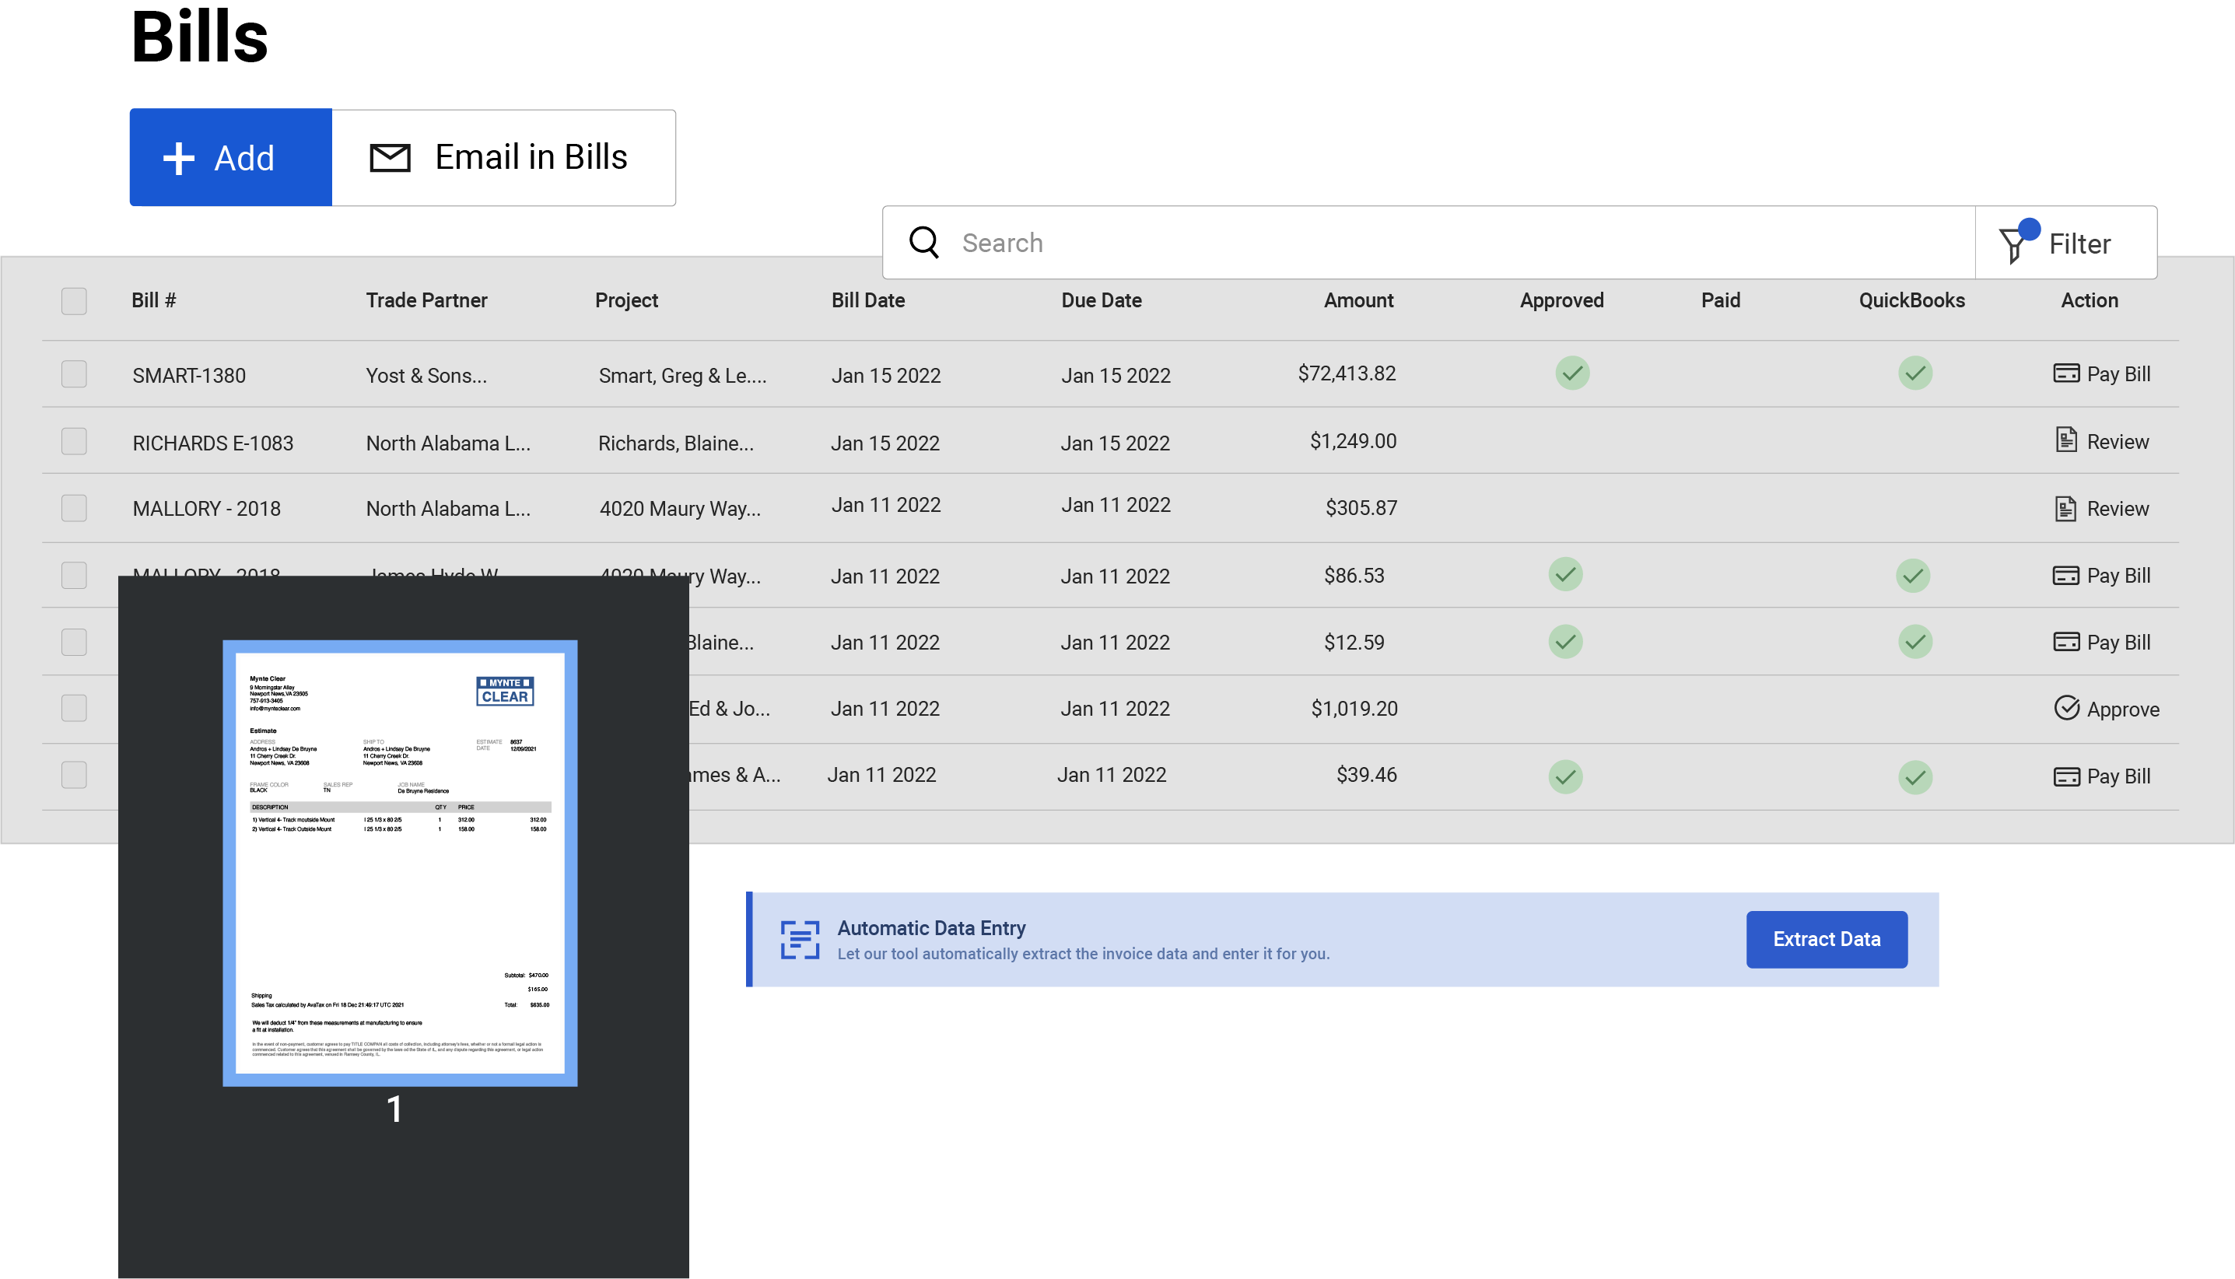Click the Approve circle-check icon on the $1,019.20 bill

tap(2067, 708)
